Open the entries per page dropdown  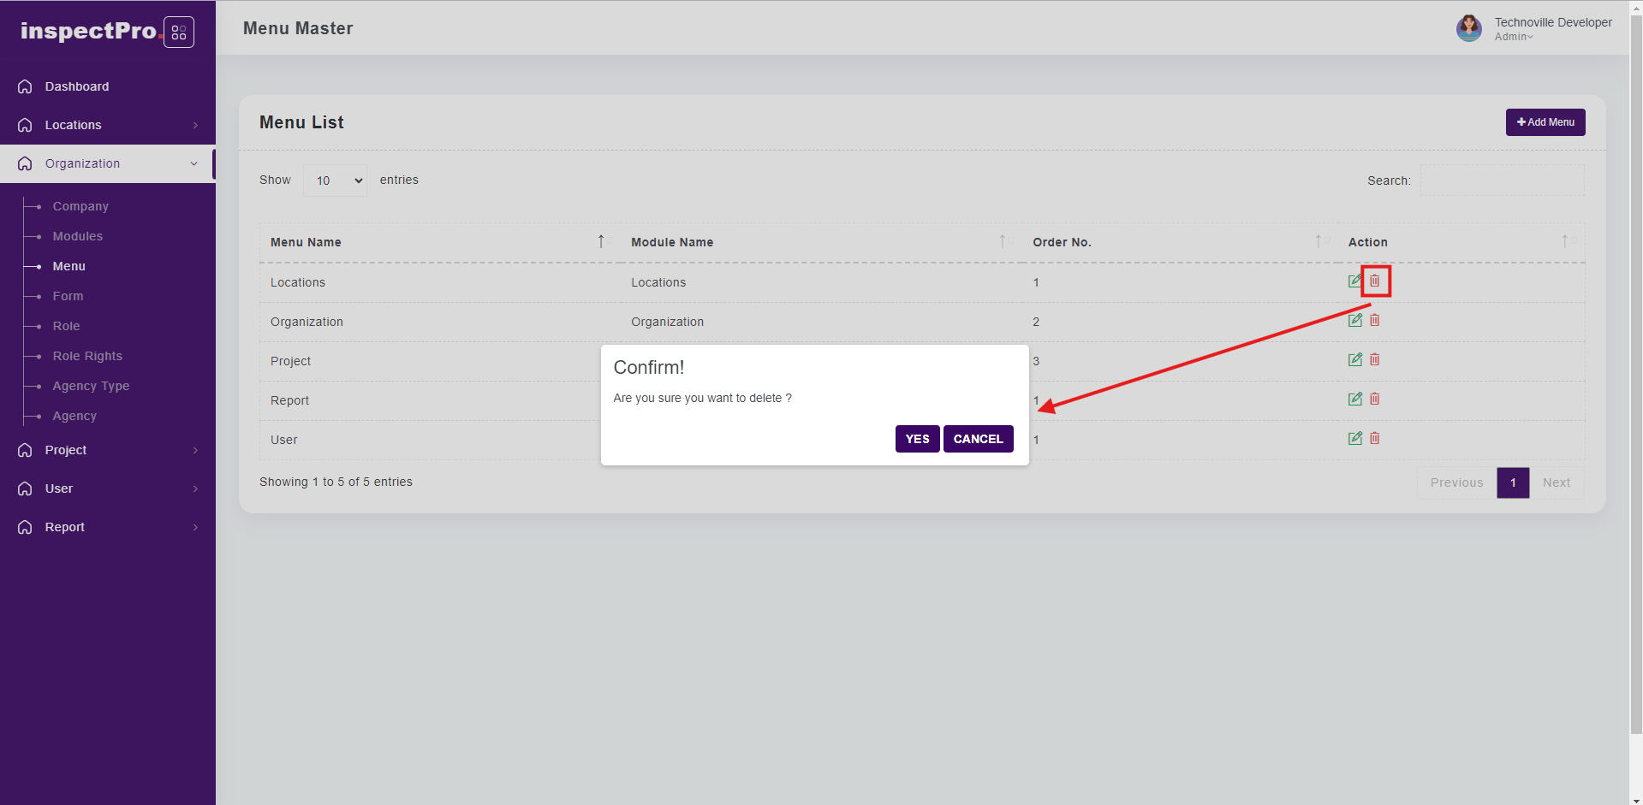point(335,181)
